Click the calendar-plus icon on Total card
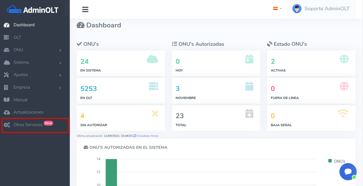Image resolution: width=363 pixels, height=186 pixels. pyautogui.click(x=249, y=113)
